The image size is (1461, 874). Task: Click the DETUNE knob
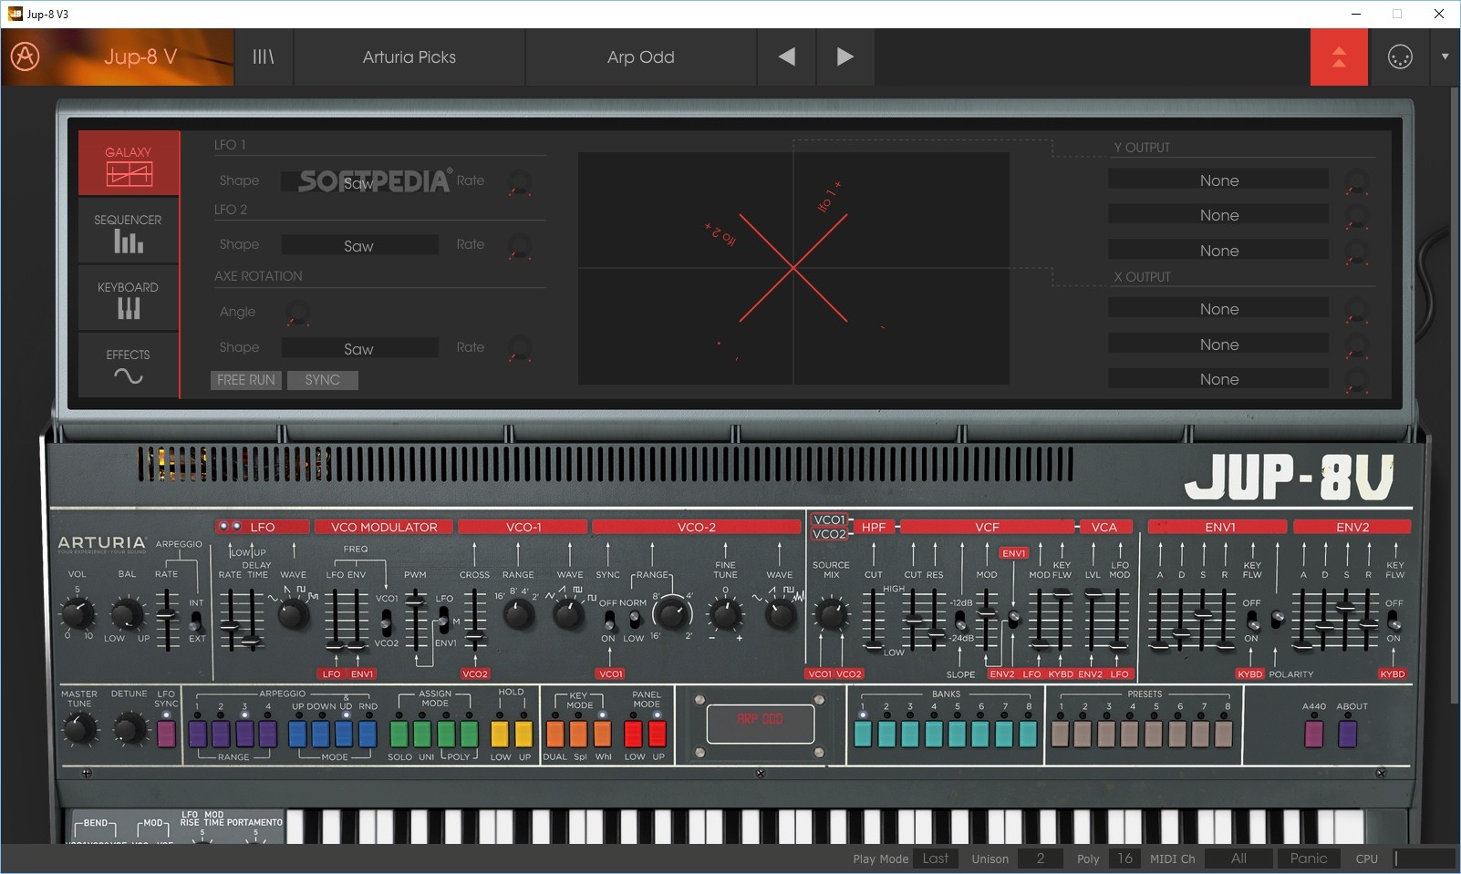(x=130, y=728)
